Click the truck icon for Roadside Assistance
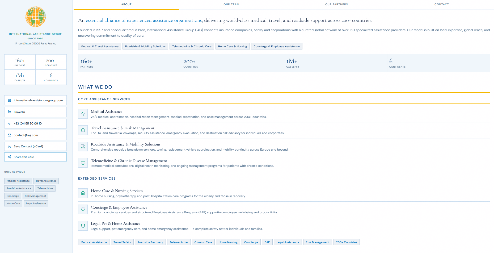The image size is (494, 253). pos(83,147)
